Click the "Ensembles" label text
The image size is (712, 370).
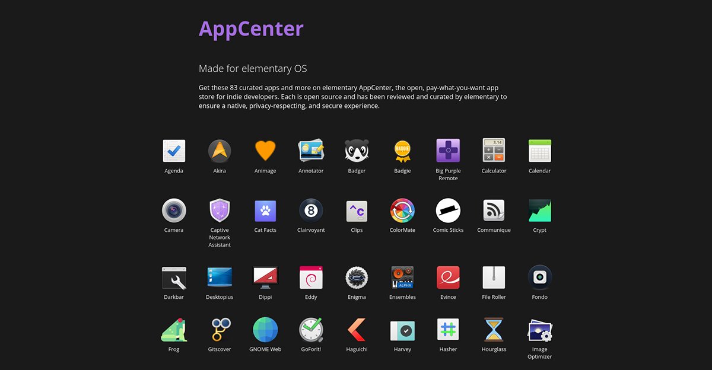402,297
